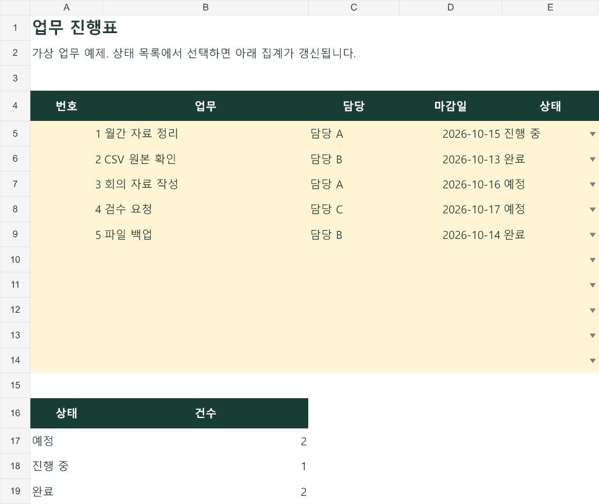Open status dropdown for 회의 자료 작성 row

pyautogui.click(x=593, y=184)
